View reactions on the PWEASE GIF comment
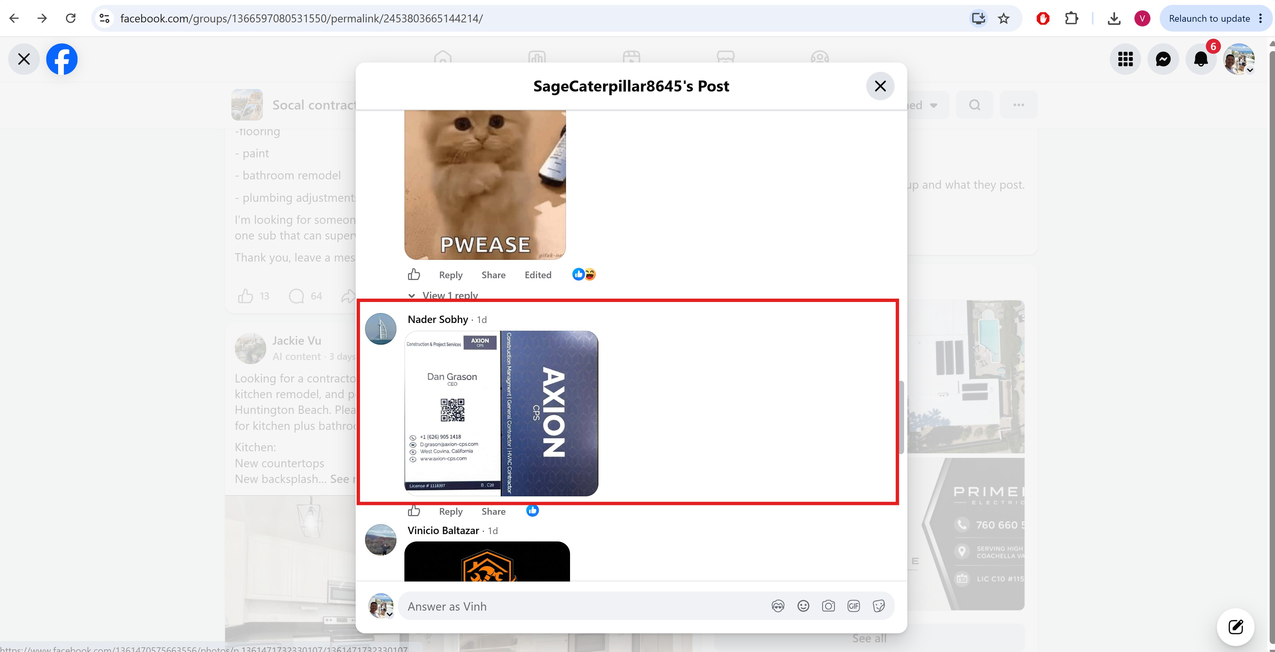The height and width of the screenshot is (652, 1275). [x=584, y=274]
